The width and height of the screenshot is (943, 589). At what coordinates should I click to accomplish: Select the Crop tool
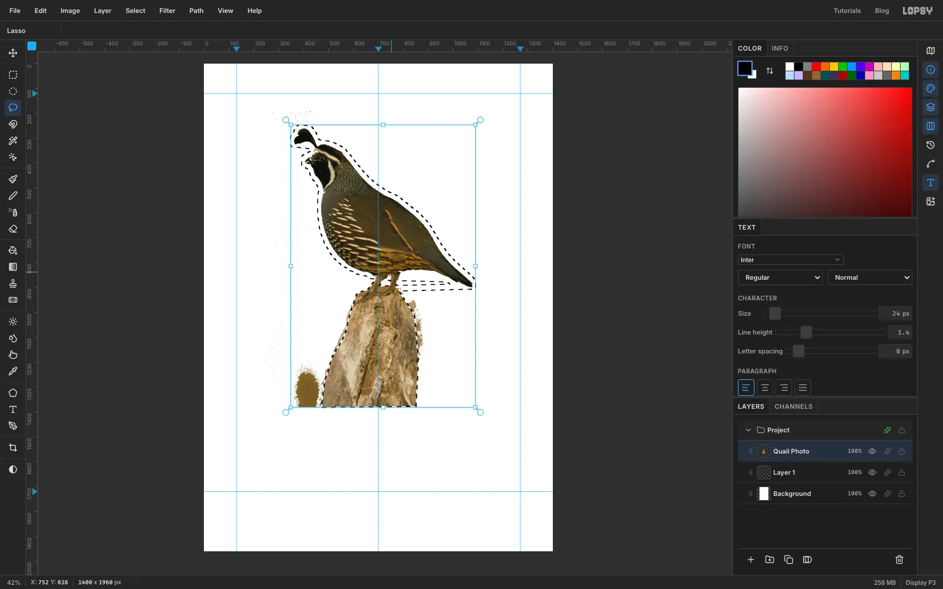pos(13,448)
